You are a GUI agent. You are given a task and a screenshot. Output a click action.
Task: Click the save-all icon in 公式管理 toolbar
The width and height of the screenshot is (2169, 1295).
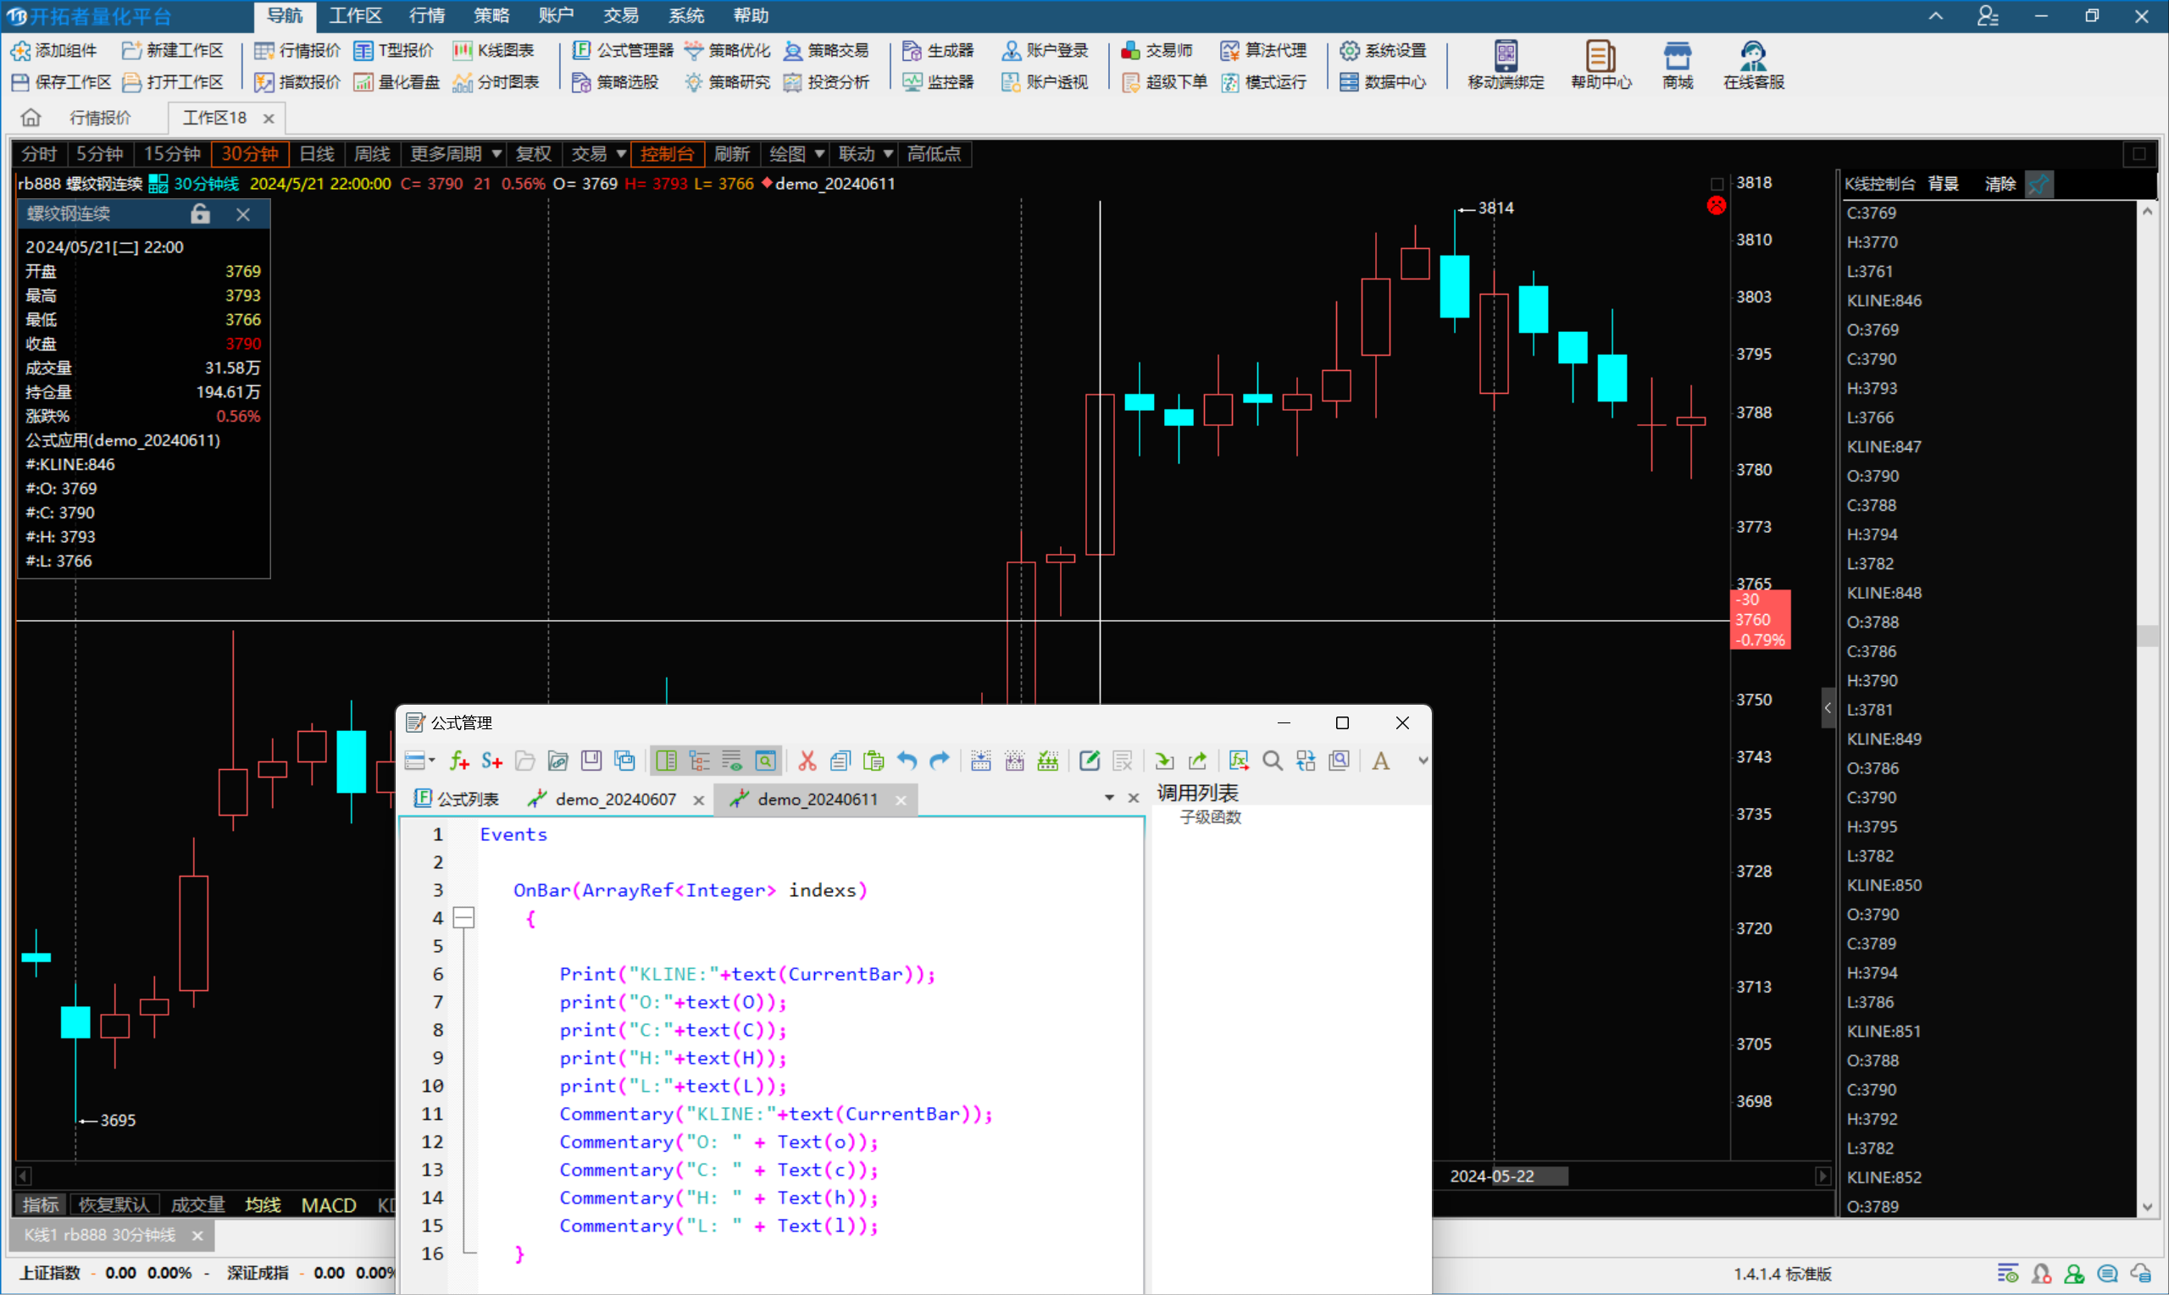tap(625, 761)
